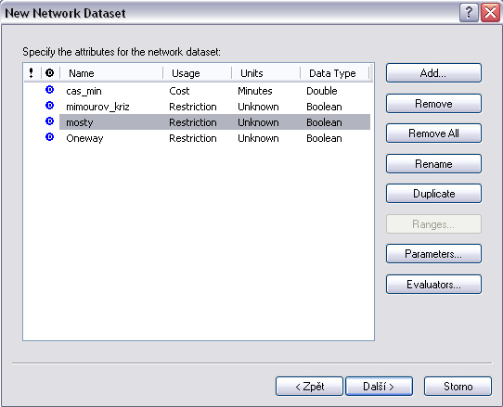Remove the selected attribute
This screenshot has height=407, width=503.
(x=433, y=104)
